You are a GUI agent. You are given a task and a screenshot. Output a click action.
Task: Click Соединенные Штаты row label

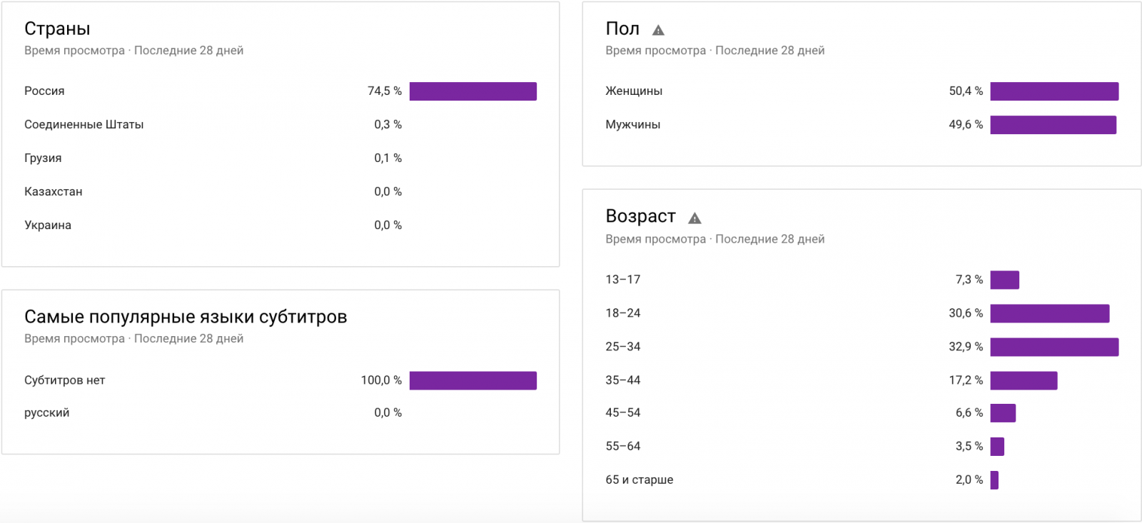click(x=84, y=125)
